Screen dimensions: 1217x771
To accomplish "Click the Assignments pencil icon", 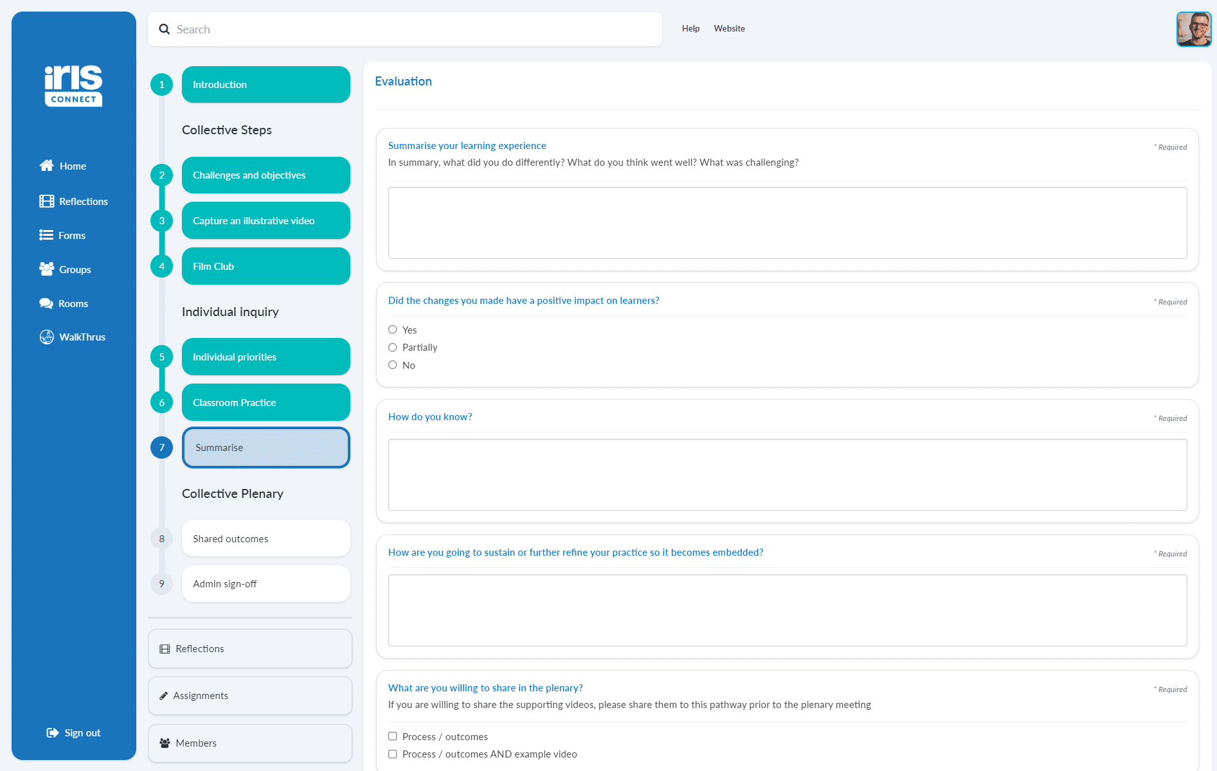I will tap(163, 696).
